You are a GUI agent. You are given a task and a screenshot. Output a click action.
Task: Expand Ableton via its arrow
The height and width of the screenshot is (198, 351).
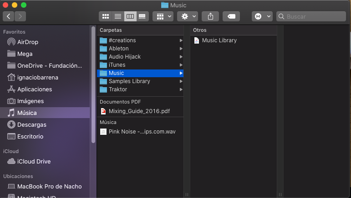click(181, 49)
